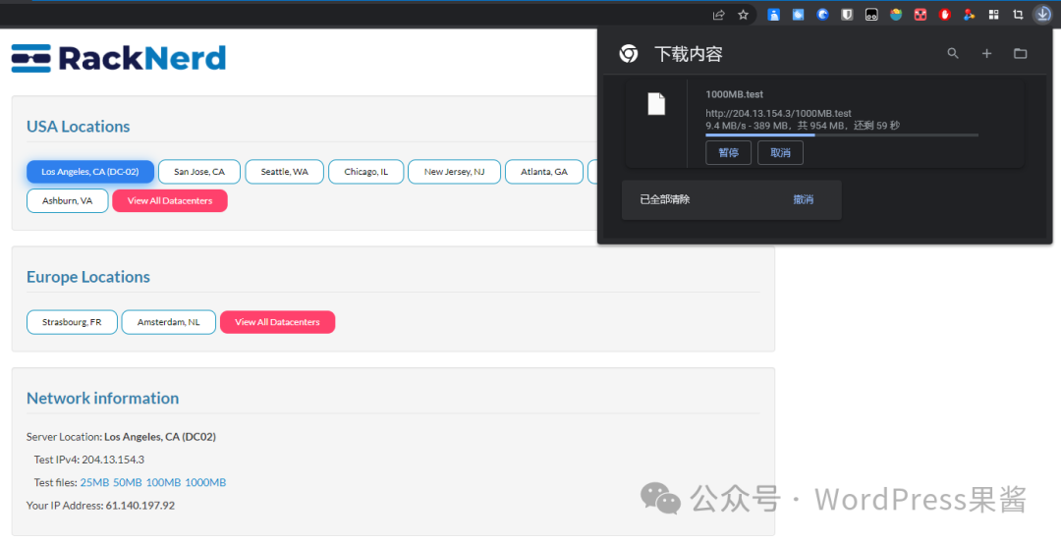This screenshot has width=1061, height=542.
Task: Open the white grid tiles extension icon
Action: click(993, 14)
